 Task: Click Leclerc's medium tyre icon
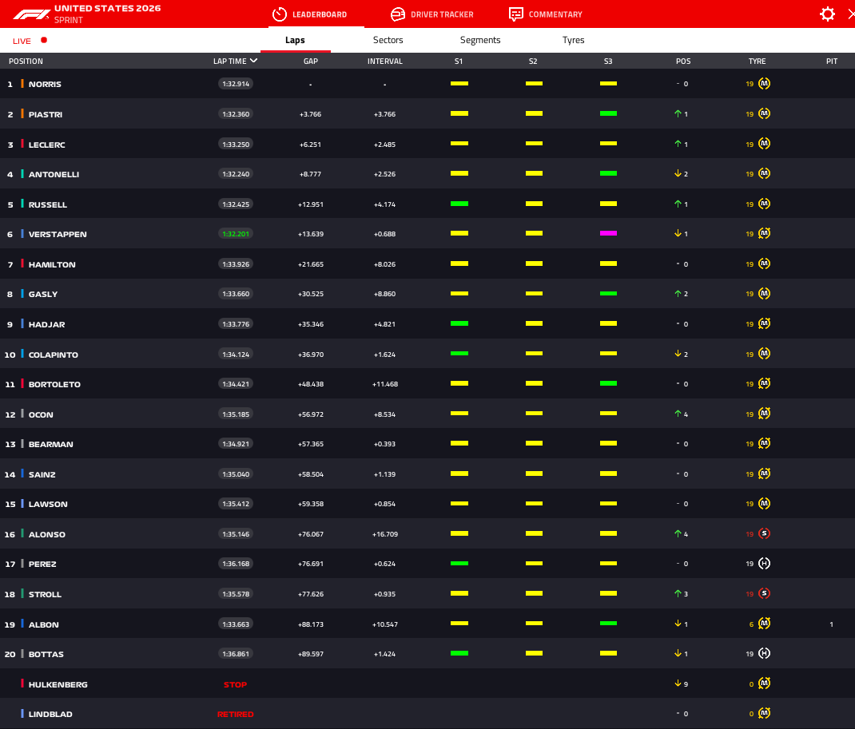[764, 144]
